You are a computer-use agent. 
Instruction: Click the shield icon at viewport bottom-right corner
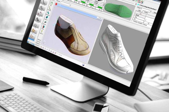click(x=84, y=65)
